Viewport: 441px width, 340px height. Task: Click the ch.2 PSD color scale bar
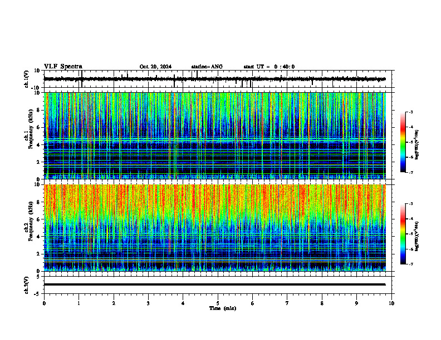[x=403, y=234]
